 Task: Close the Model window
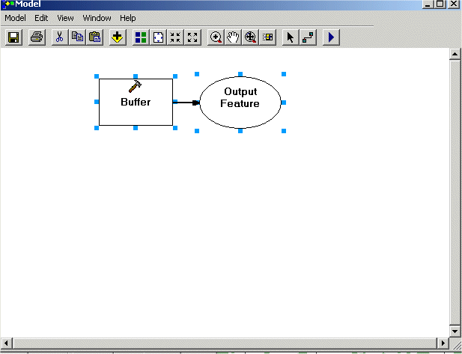tap(454, 4)
